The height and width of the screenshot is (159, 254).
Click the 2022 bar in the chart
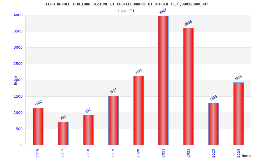[x=188, y=86]
